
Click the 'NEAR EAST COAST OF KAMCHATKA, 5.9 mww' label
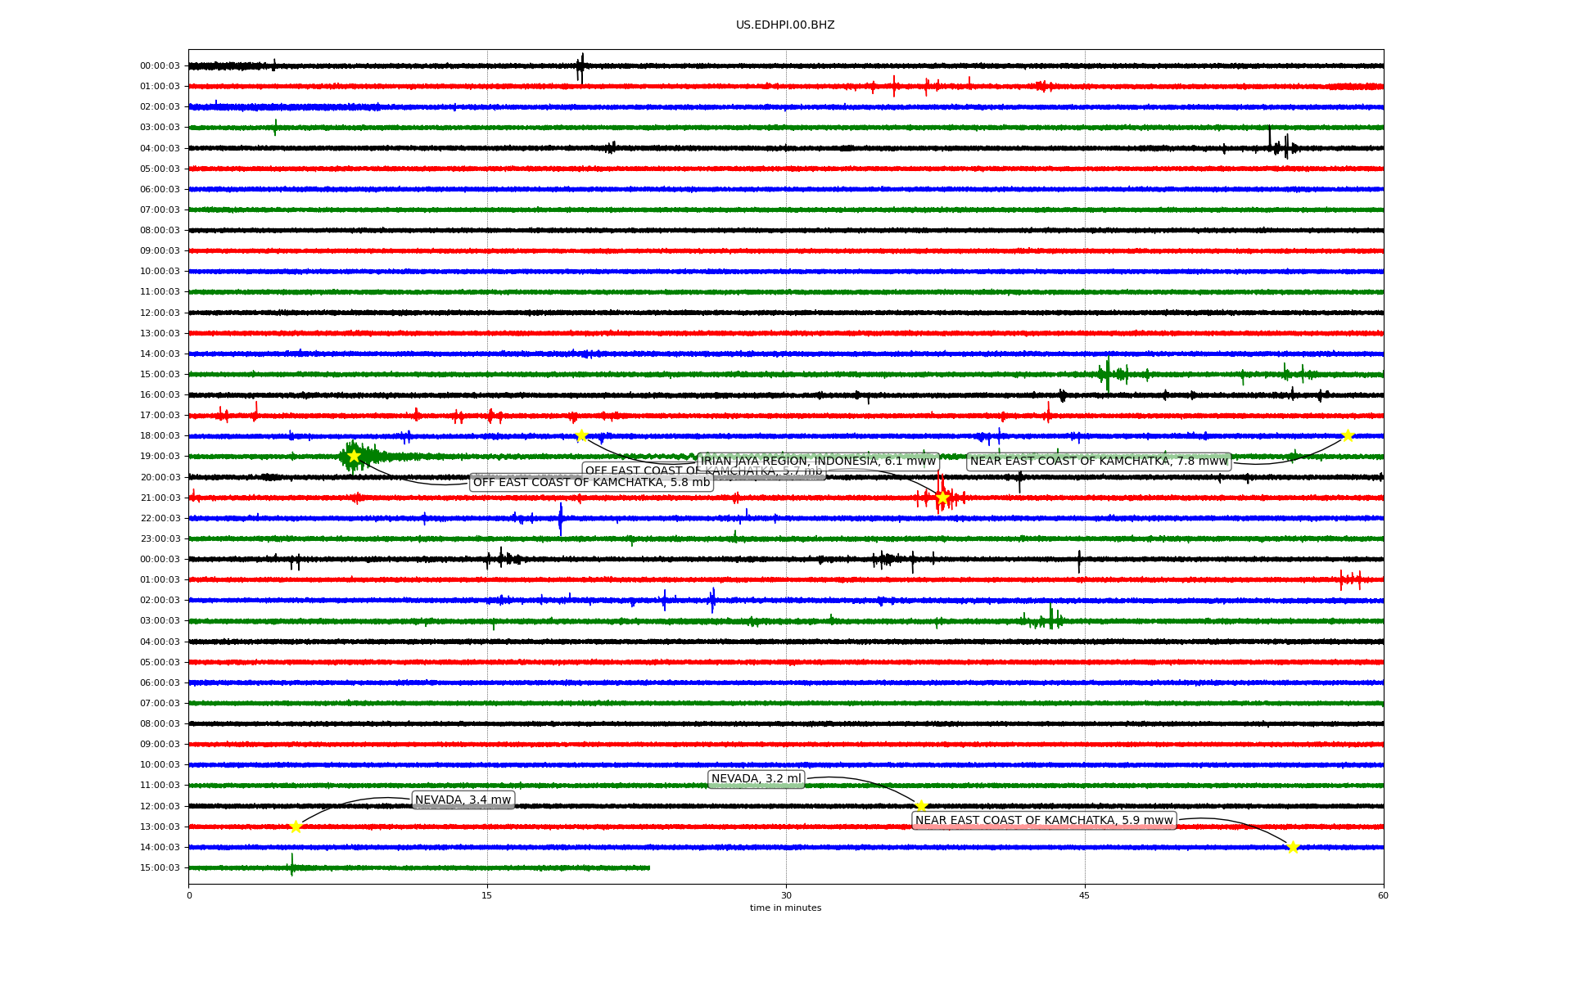[x=1044, y=821]
